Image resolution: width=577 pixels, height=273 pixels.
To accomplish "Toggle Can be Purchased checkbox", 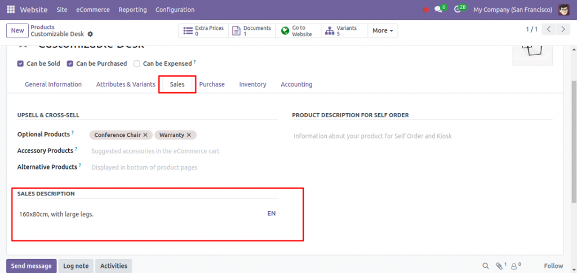I will (x=69, y=64).
